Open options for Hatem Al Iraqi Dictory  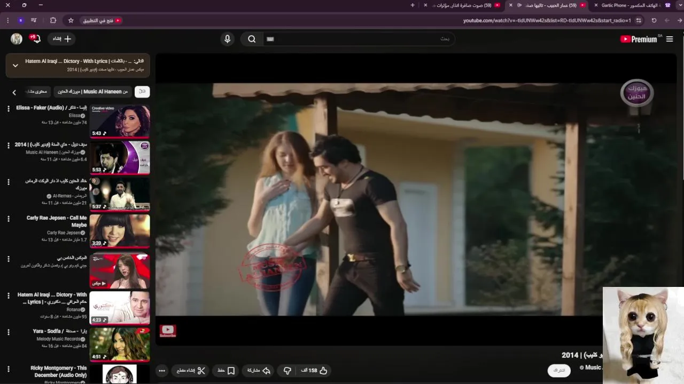[8, 295]
